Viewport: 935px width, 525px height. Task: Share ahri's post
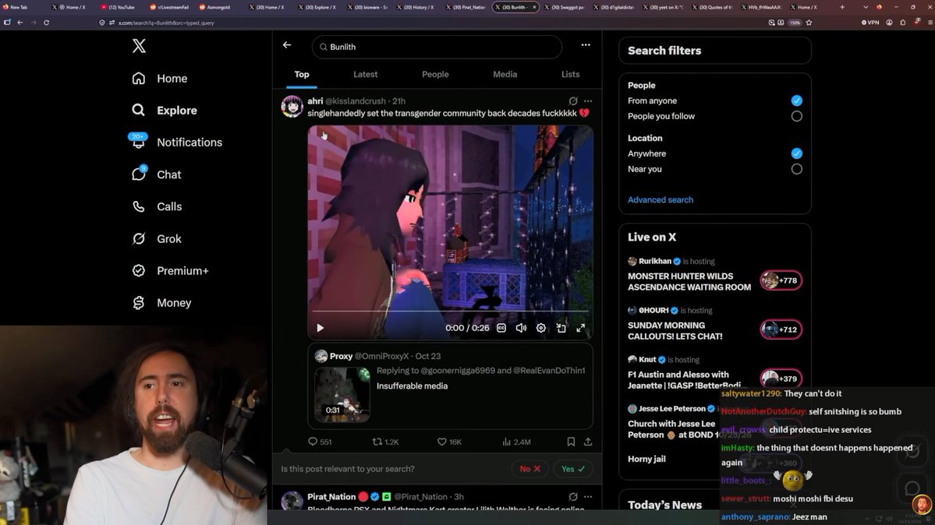(588, 442)
